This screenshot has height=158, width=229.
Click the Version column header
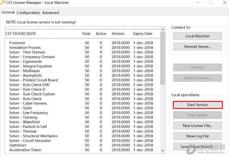point(118,34)
